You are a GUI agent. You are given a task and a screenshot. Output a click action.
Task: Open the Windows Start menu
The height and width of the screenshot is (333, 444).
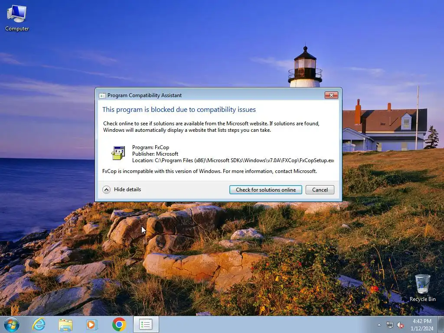pyautogui.click(x=12, y=324)
